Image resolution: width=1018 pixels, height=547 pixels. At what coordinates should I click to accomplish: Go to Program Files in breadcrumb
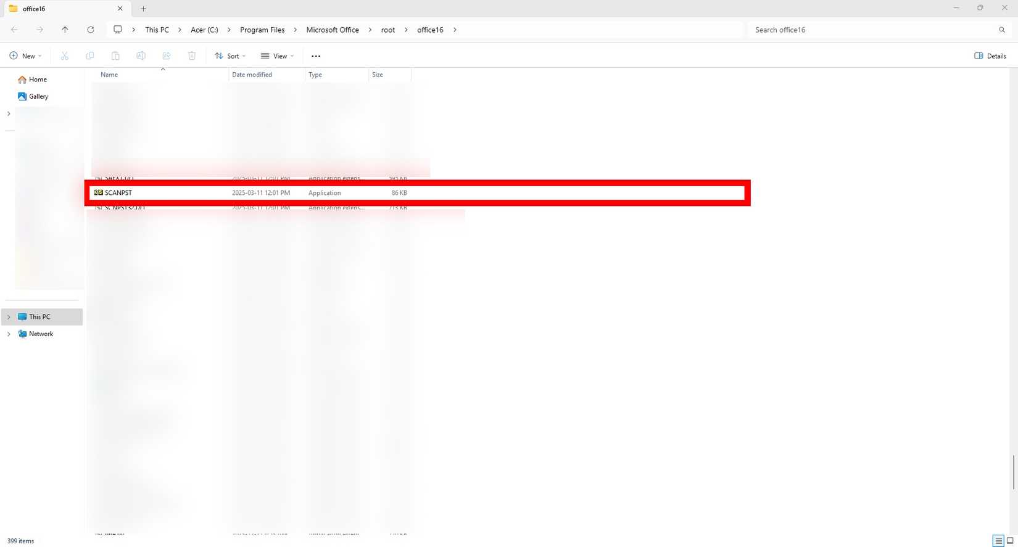pos(262,30)
